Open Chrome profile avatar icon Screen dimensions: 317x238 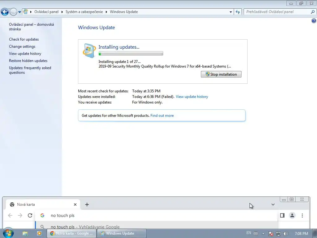[292, 215]
